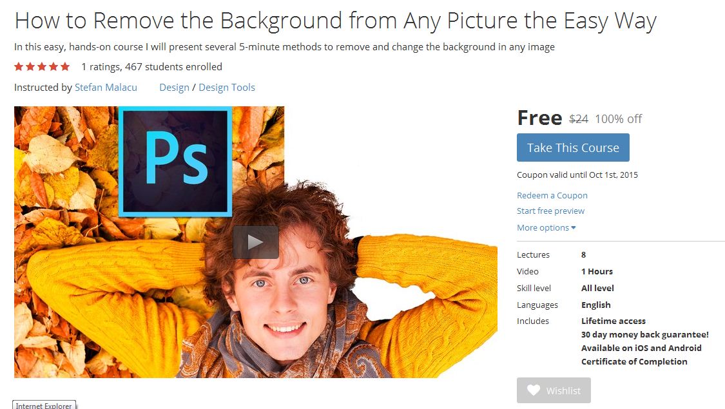Play the course preview video

coord(256,242)
